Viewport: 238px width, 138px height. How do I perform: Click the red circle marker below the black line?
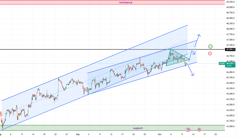(210, 53)
